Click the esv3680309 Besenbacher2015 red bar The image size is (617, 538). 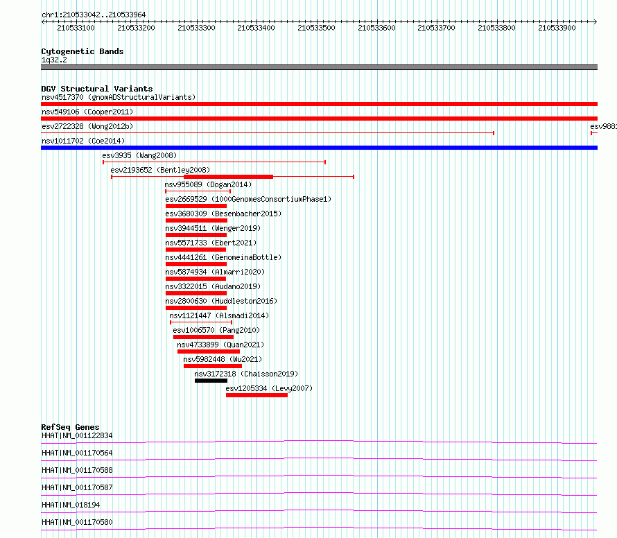click(196, 220)
